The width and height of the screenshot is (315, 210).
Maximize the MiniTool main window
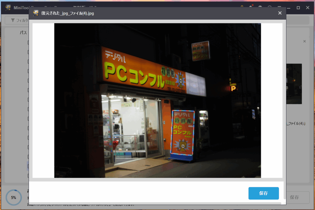pos(298,8)
